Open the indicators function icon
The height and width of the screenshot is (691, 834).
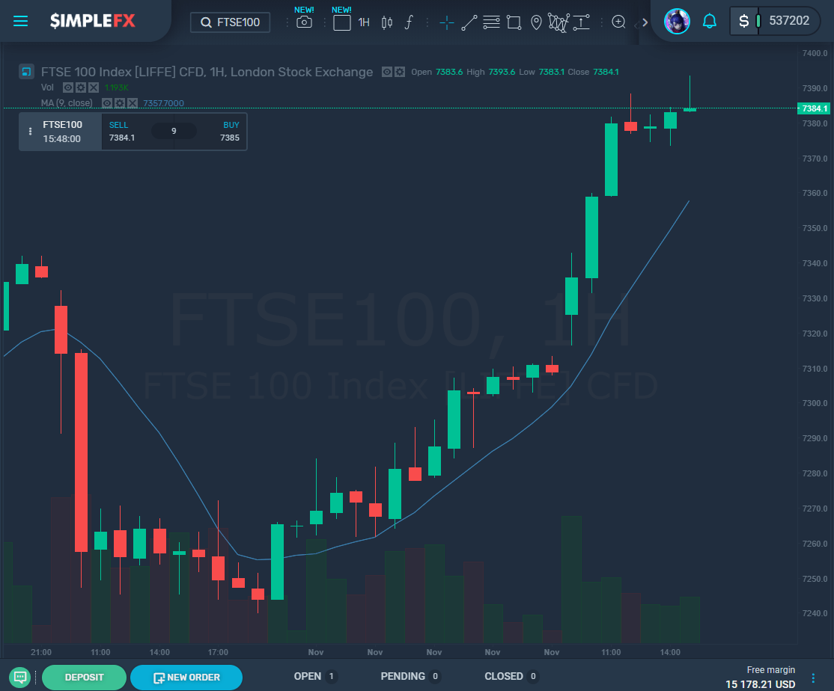pyautogui.click(x=409, y=22)
